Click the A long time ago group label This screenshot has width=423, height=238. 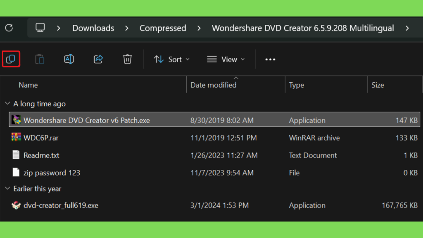click(x=39, y=104)
